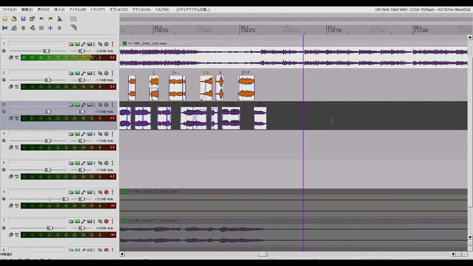Click track 1 folder icon

tap(71, 44)
